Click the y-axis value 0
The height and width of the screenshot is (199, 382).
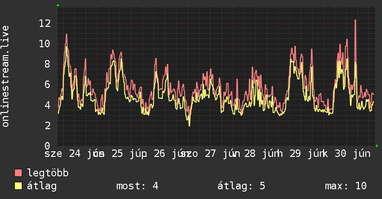[x=47, y=146]
